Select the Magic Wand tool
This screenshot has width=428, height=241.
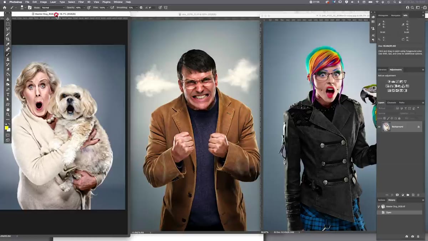(x=8, y=34)
